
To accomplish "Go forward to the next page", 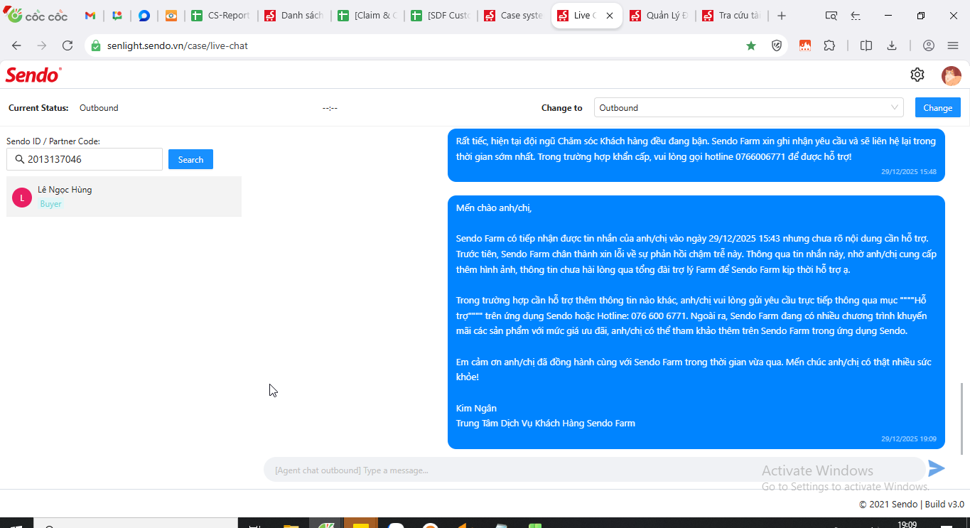I will pyautogui.click(x=42, y=45).
